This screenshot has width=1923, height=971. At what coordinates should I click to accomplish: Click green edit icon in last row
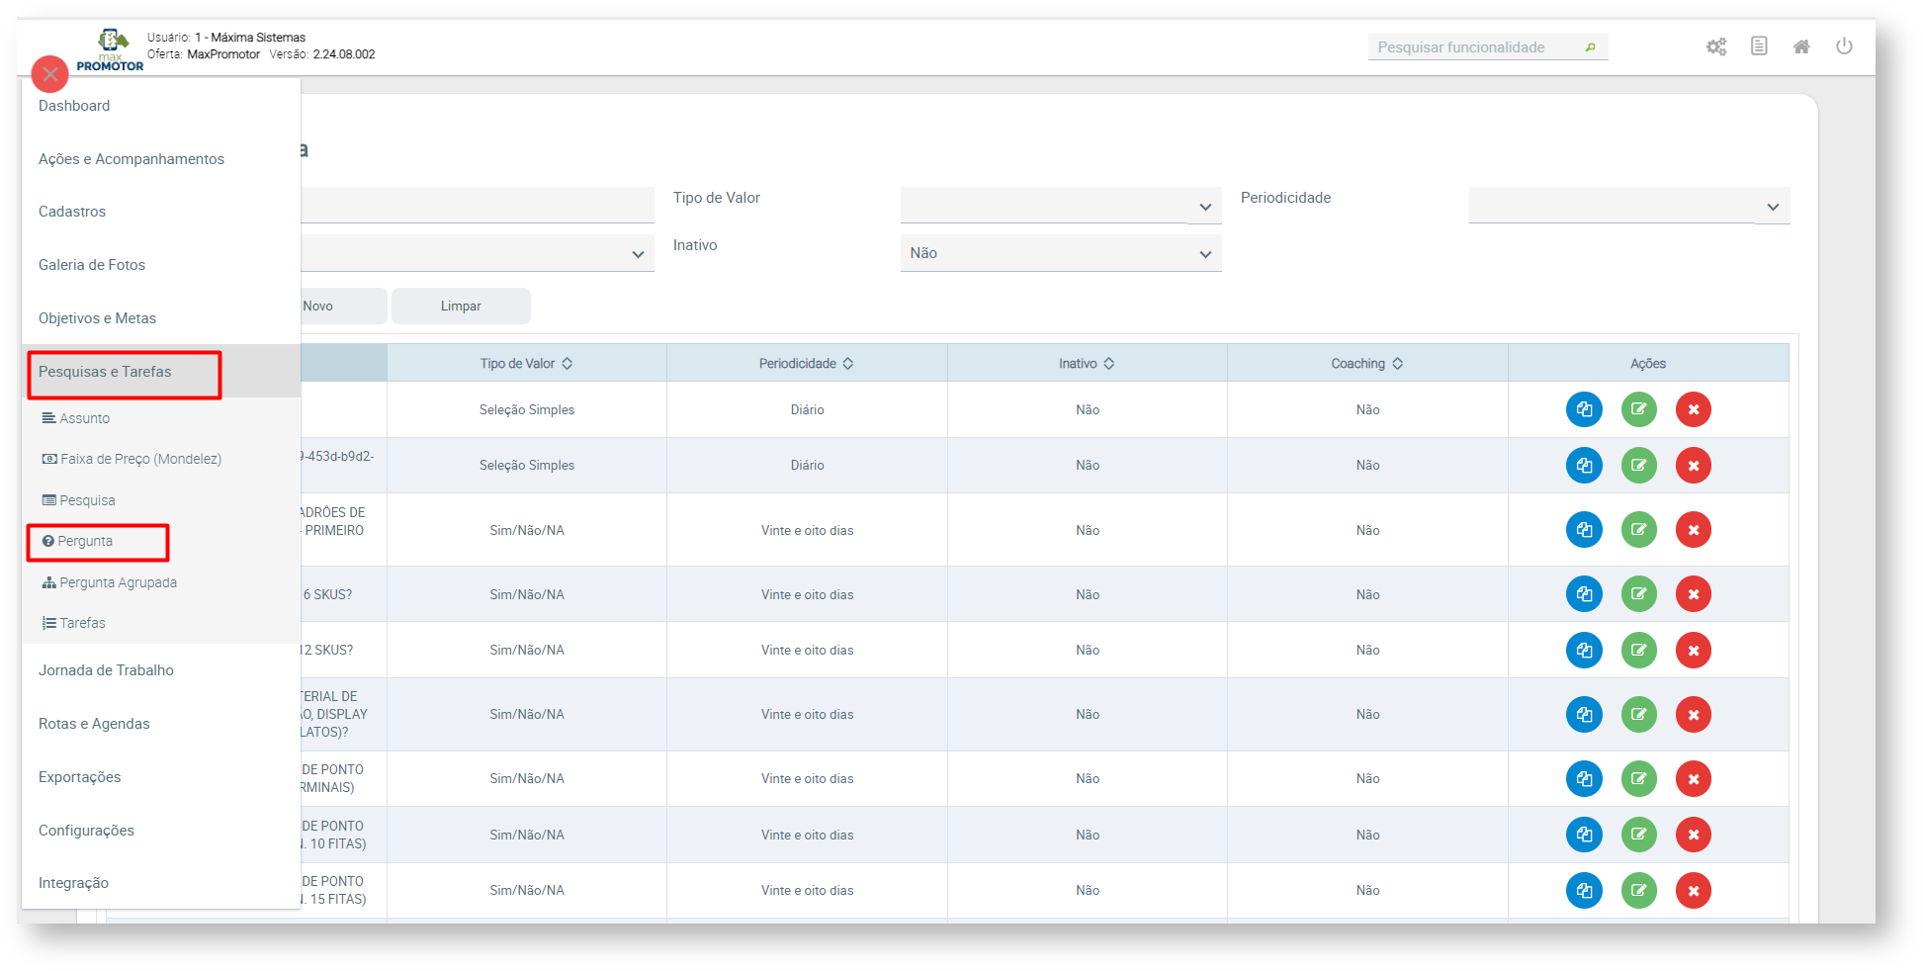click(x=1638, y=890)
